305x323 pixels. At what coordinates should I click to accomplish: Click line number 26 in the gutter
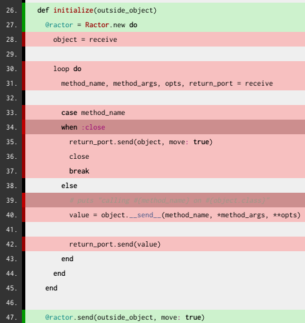(11, 11)
